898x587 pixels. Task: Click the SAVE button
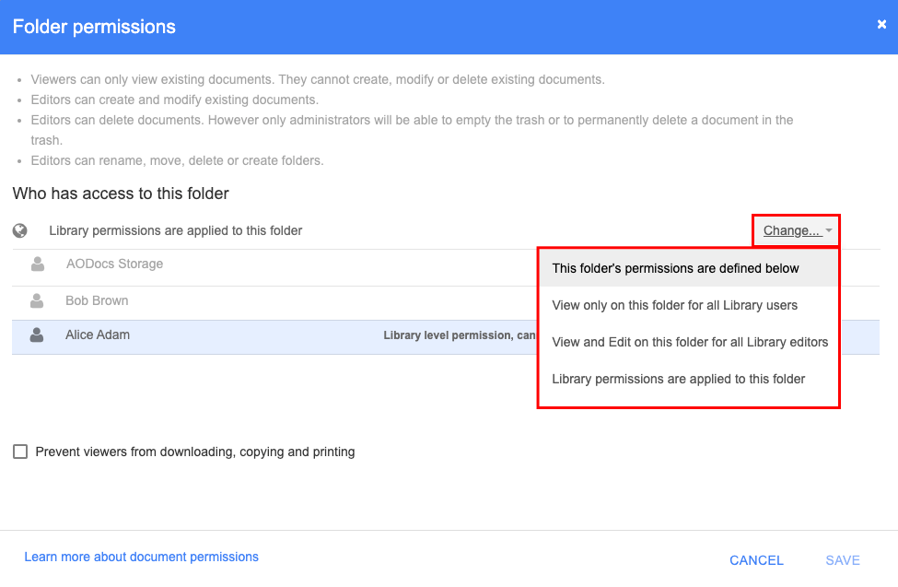[x=843, y=560]
